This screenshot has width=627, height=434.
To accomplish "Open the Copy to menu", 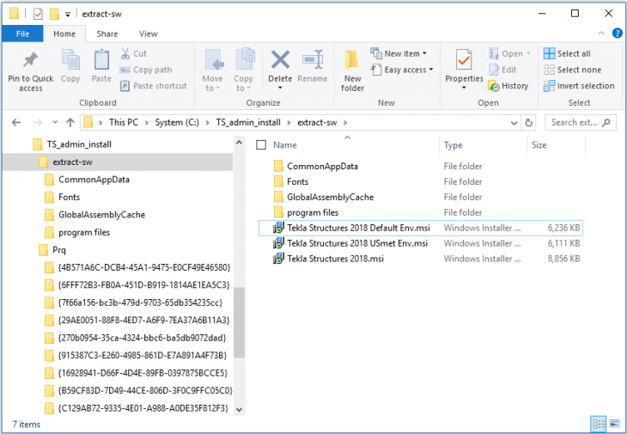I will click(243, 70).
